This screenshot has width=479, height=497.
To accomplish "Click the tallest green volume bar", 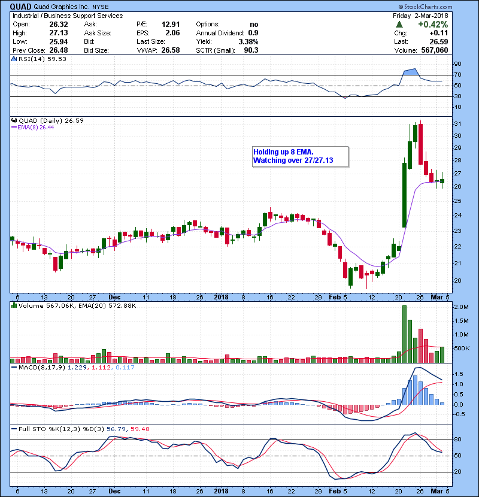I will coord(405,334).
